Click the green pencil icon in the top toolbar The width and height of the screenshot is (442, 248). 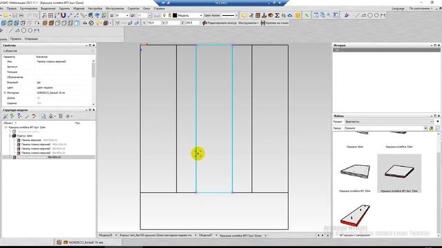(307, 15)
